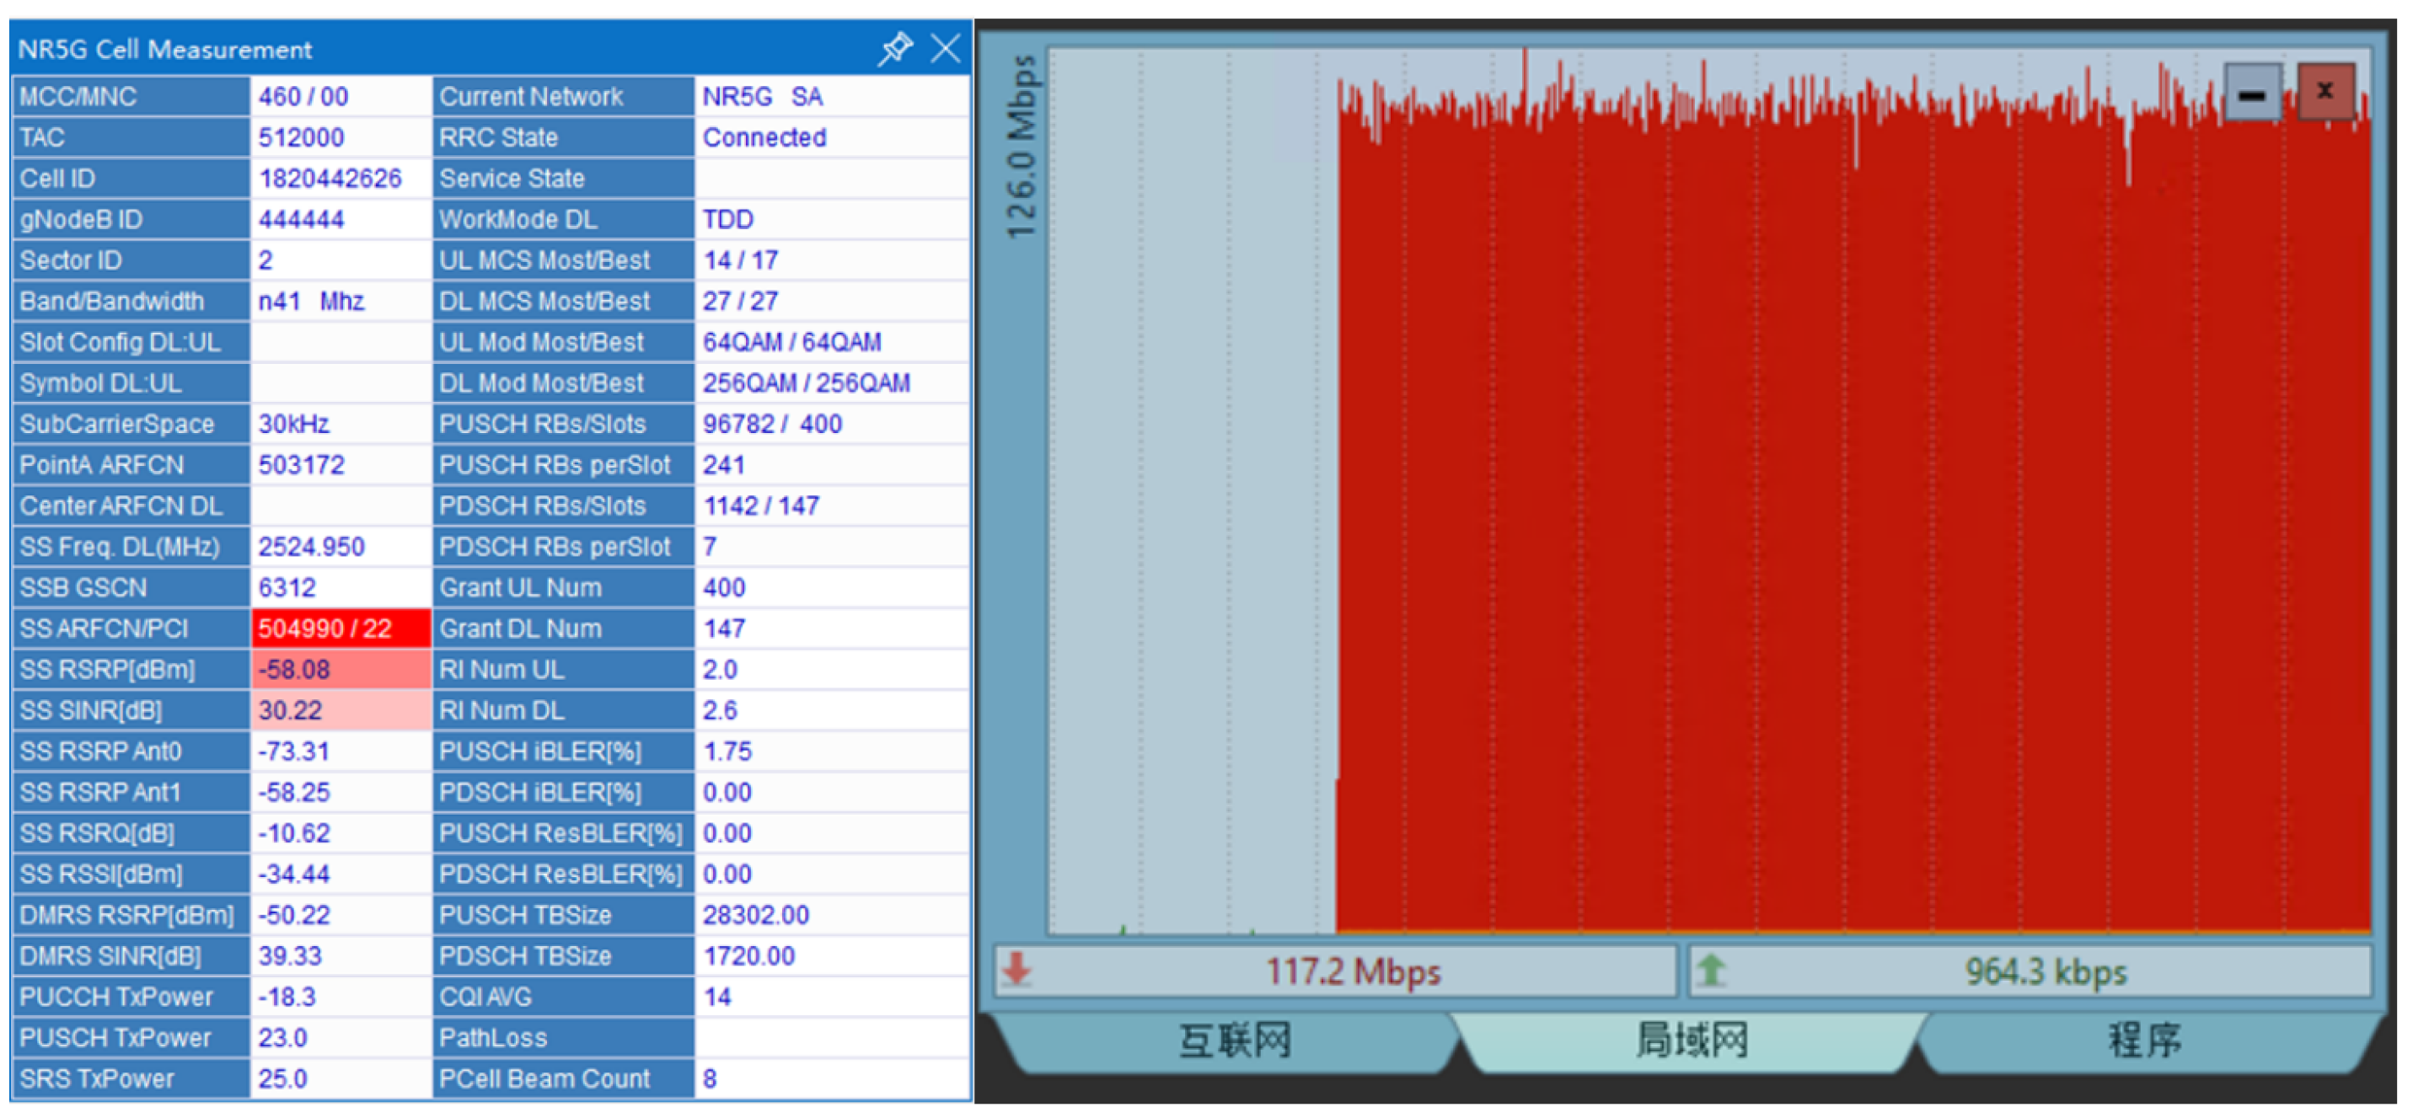2413x1118 pixels.
Task: Click the RI Num DL value 2.6
Action: (x=720, y=709)
